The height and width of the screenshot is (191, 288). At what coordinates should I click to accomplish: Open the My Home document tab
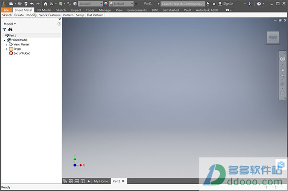[x=101, y=181]
